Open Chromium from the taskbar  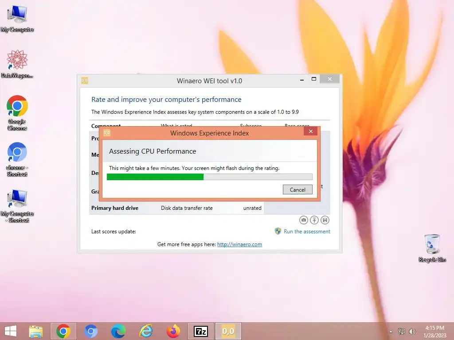[90, 331]
